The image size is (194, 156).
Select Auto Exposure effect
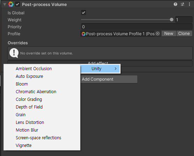(x=42, y=76)
